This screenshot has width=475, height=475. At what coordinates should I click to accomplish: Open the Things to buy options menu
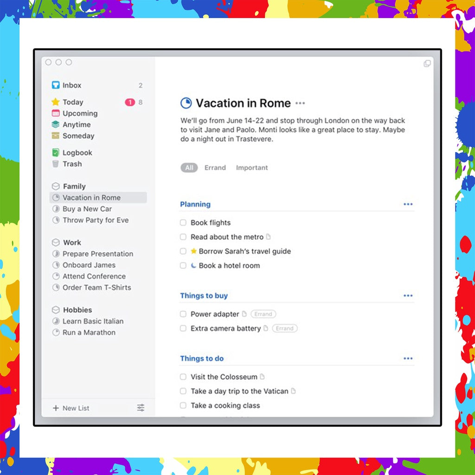point(408,295)
